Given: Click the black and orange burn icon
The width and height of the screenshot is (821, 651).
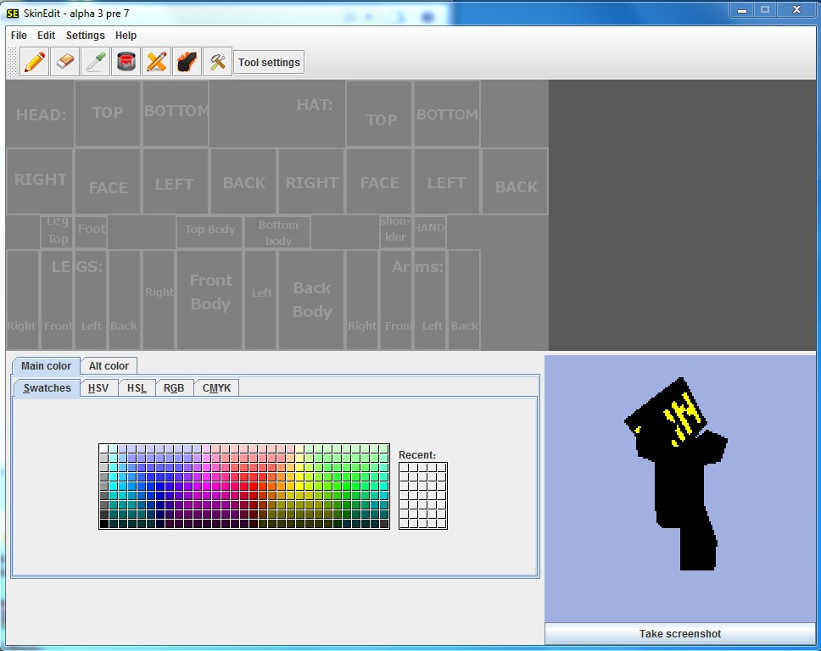Looking at the screenshot, I should pyautogui.click(x=187, y=62).
